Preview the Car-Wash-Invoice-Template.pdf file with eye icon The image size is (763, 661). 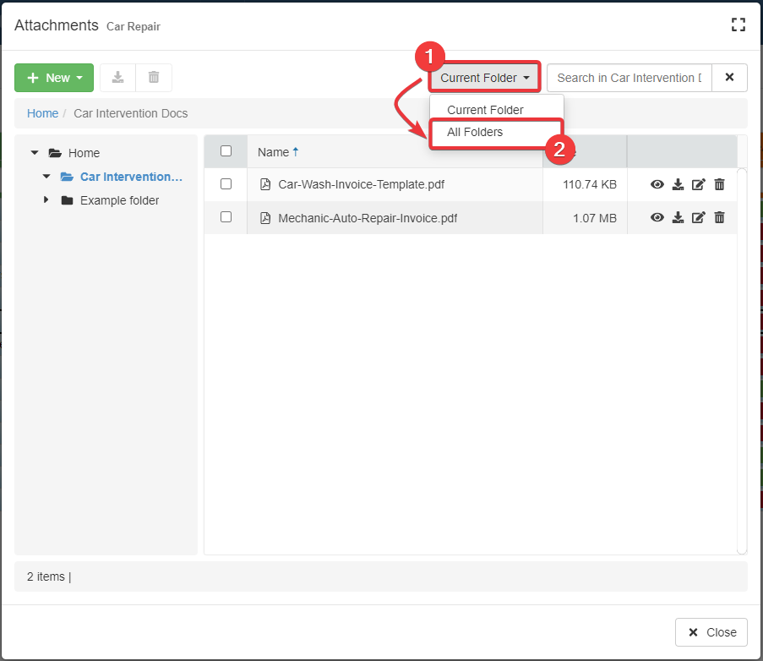click(x=657, y=184)
